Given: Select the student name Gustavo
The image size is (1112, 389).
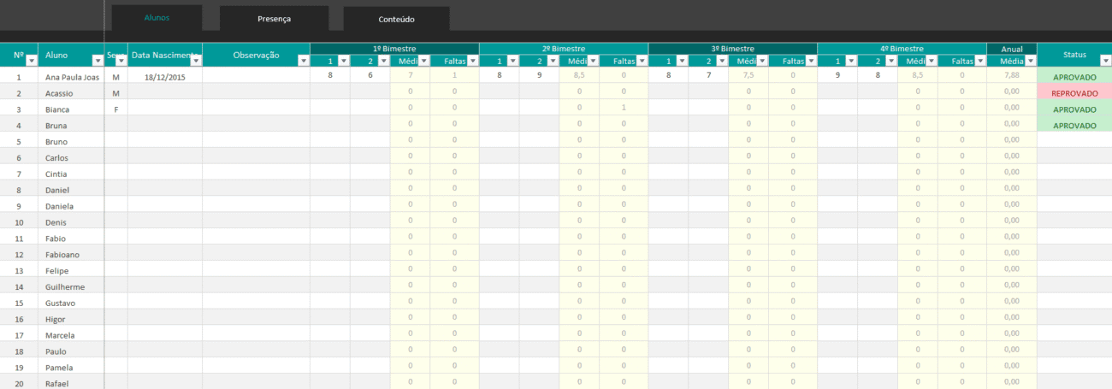Looking at the screenshot, I should tap(60, 303).
